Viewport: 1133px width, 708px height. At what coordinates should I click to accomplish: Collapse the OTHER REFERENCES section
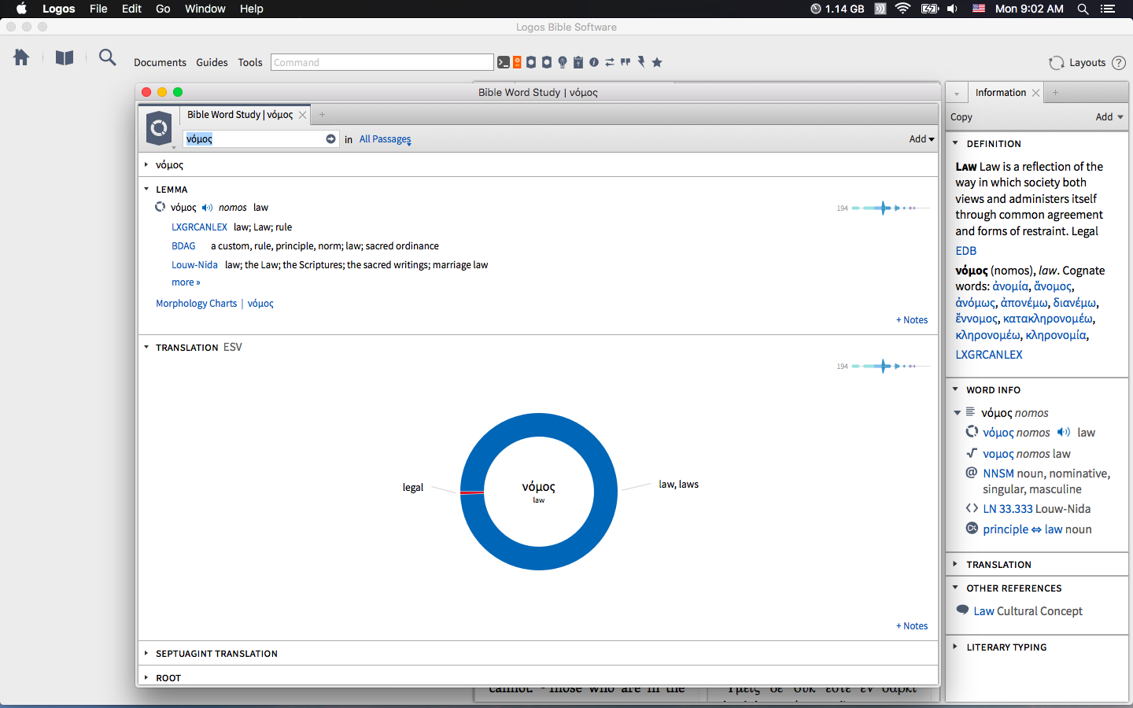pyautogui.click(x=955, y=588)
